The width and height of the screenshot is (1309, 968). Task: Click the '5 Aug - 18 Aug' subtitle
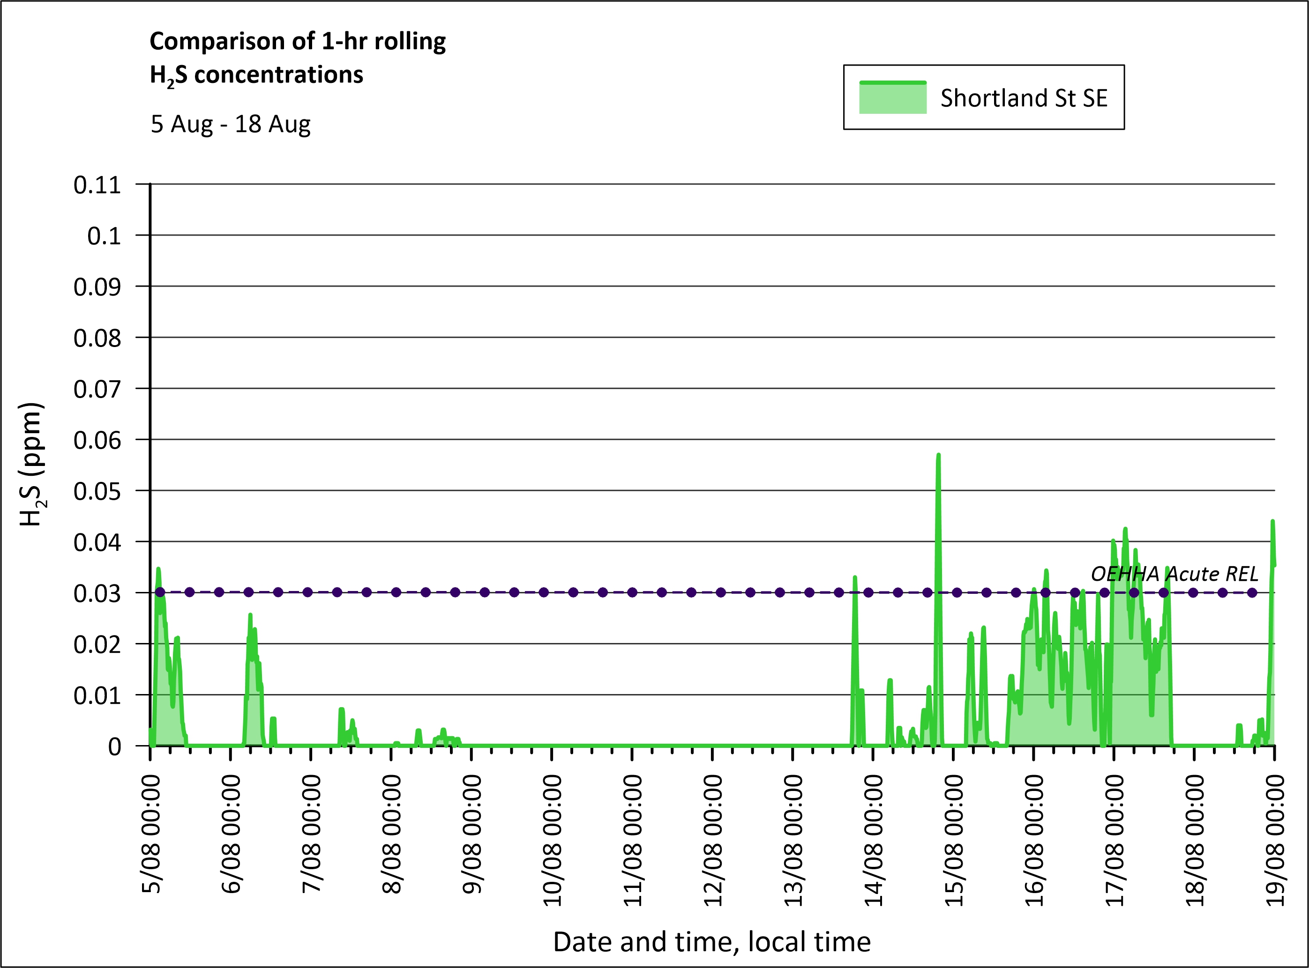coord(231,124)
